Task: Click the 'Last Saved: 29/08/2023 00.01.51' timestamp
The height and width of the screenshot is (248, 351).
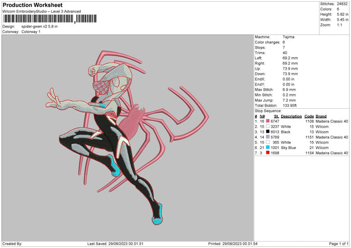Action: coord(115,243)
